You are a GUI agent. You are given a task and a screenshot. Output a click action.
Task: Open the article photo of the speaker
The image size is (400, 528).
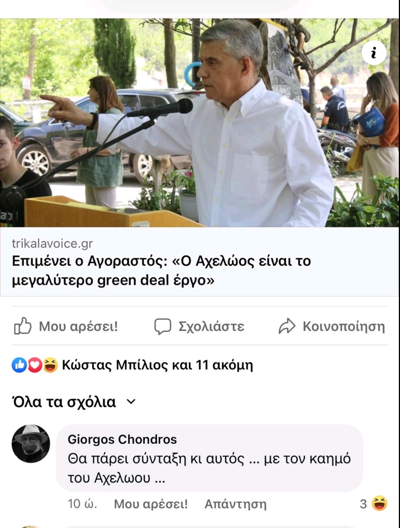pyautogui.click(x=200, y=123)
